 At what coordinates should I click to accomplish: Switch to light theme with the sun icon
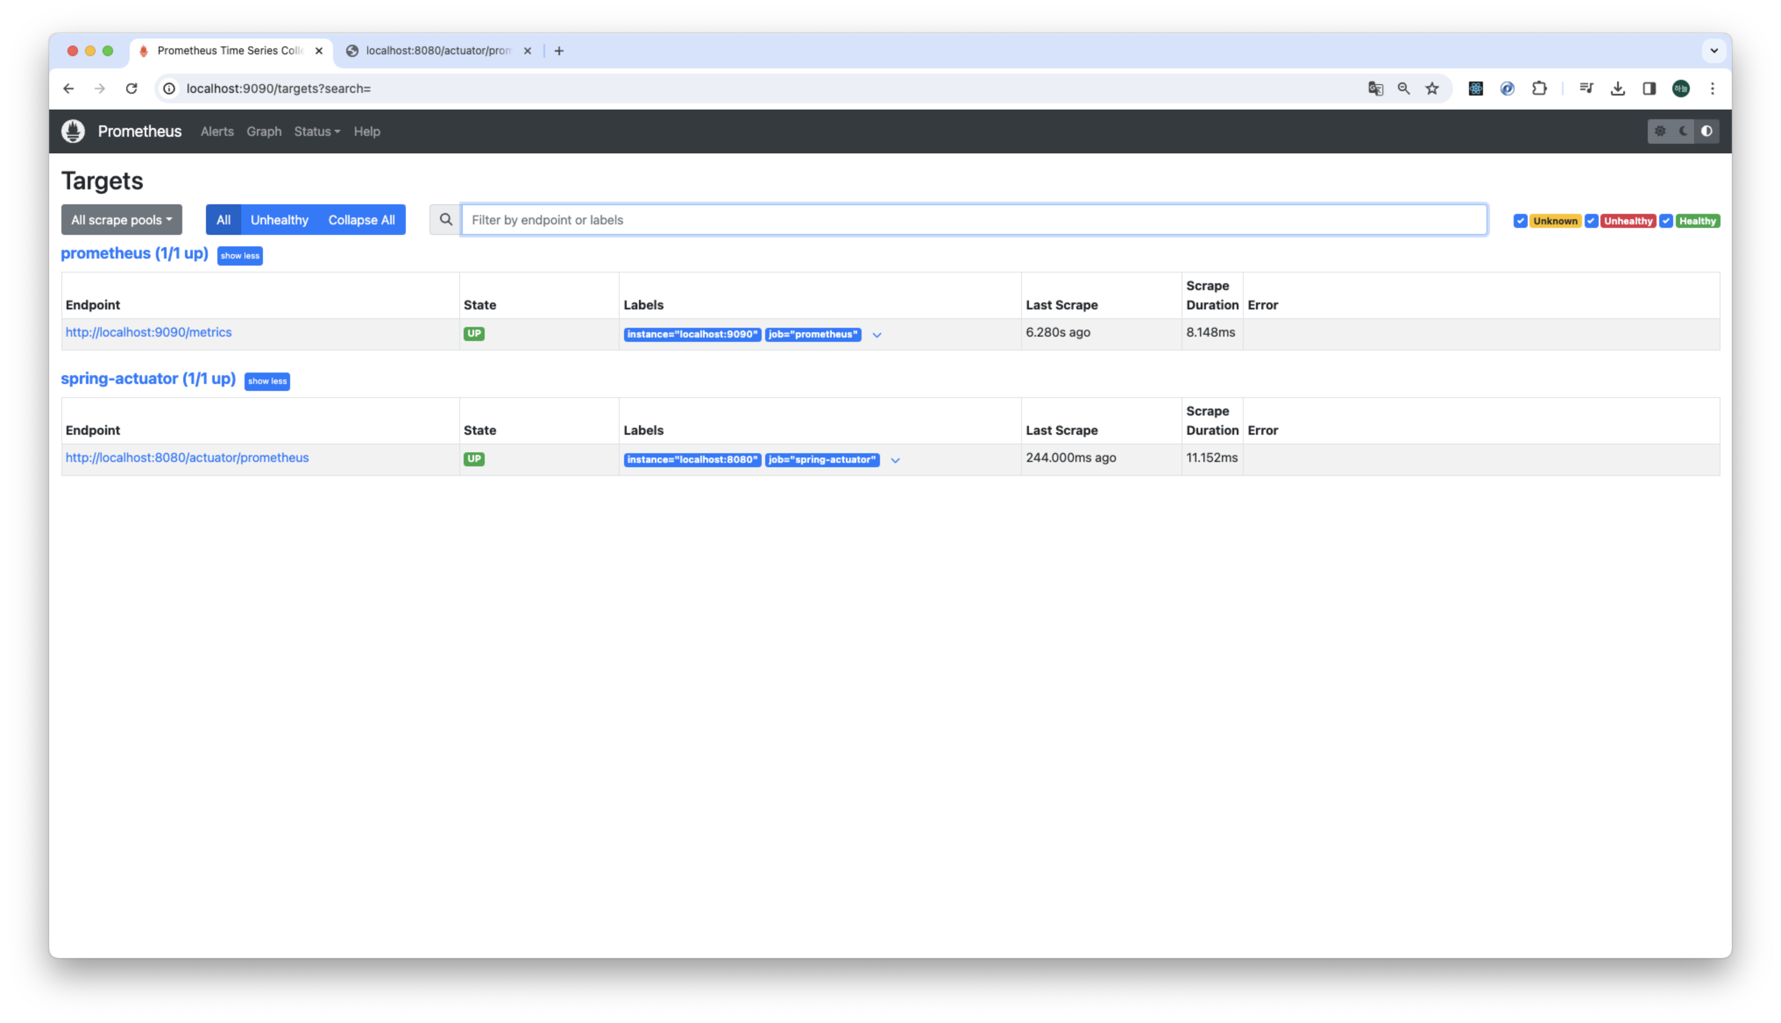1660,131
